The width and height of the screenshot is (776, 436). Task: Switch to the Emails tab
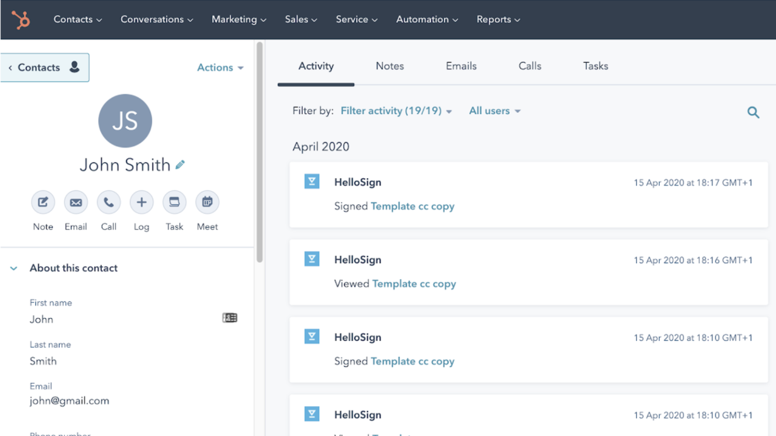point(460,66)
